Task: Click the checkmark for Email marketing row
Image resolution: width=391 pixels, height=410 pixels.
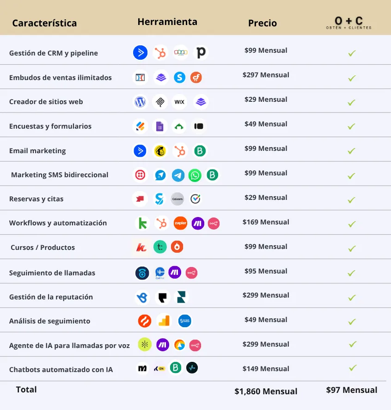Action: click(352, 151)
